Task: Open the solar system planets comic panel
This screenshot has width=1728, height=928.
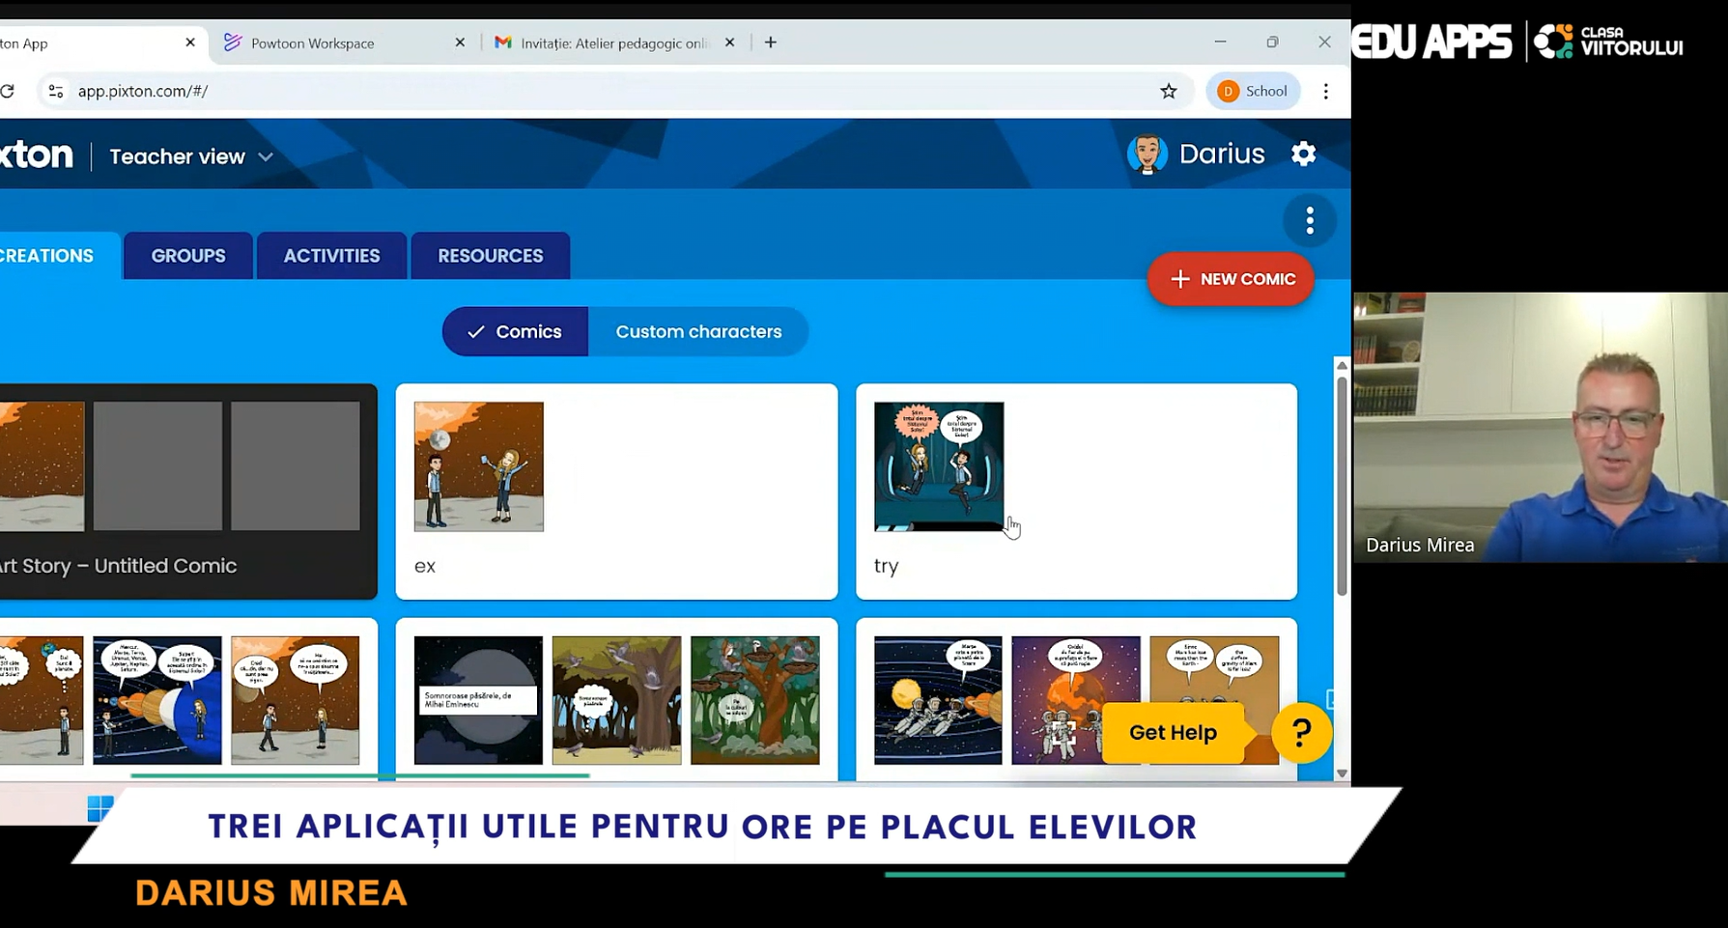Action: coord(156,700)
